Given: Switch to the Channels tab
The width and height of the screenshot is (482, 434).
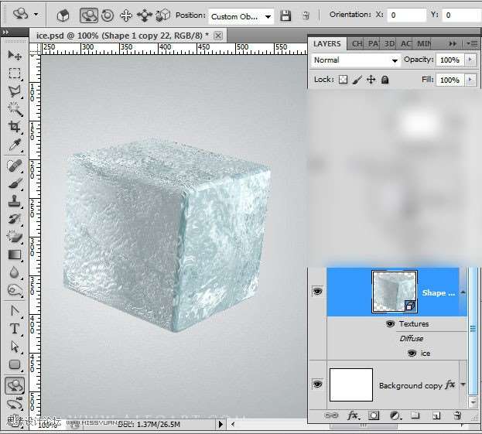Looking at the screenshot, I should tap(357, 44).
